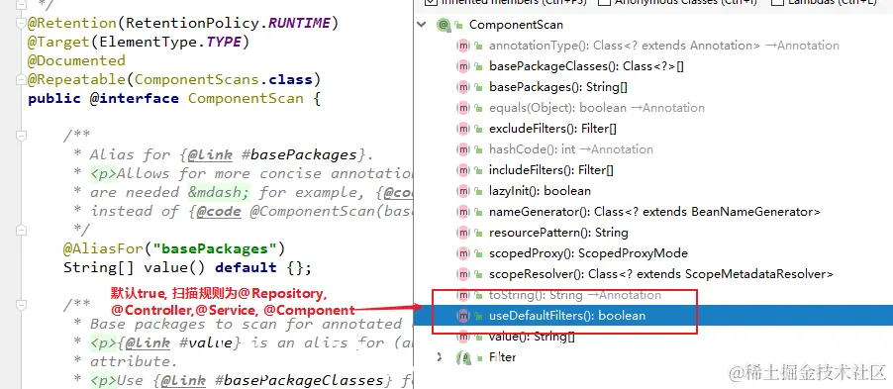Click the method icon beside nameGenerator()

(x=463, y=212)
